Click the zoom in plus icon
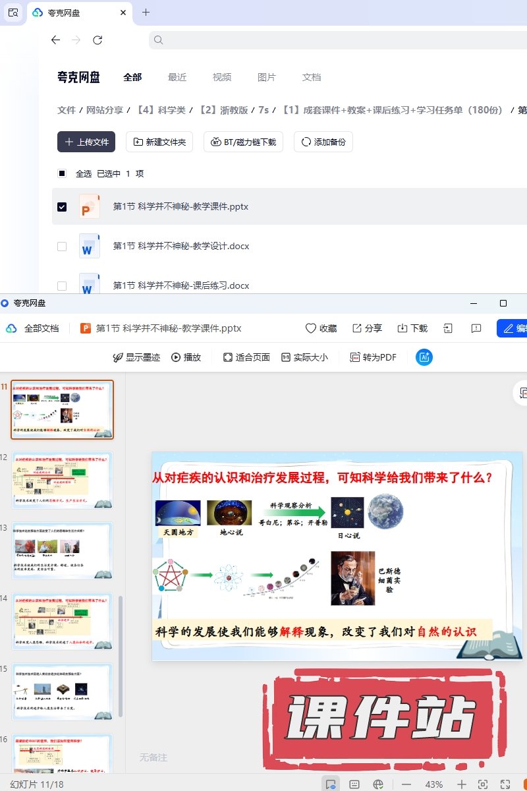This screenshot has width=527, height=791. coord(462,784)
